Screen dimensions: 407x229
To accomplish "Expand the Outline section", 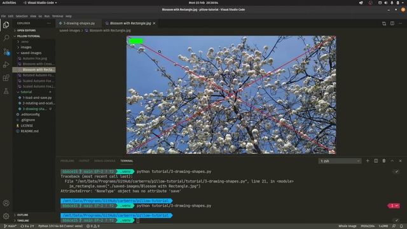I will pyautogui.click(x=22, y=215).
